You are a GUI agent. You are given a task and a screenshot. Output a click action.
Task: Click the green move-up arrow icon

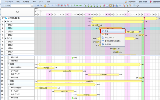pyautogui.click(x=71, y=6)
